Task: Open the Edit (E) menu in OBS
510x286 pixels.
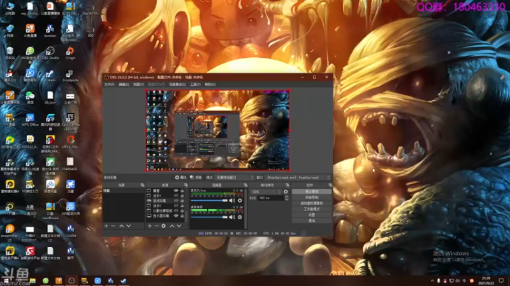Action: [124, 85]
